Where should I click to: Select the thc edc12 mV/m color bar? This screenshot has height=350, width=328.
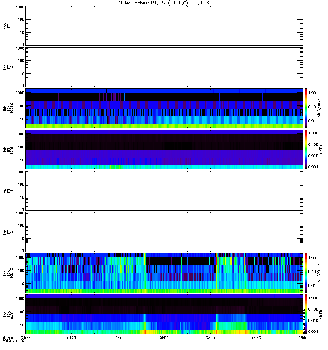[306, 273]
